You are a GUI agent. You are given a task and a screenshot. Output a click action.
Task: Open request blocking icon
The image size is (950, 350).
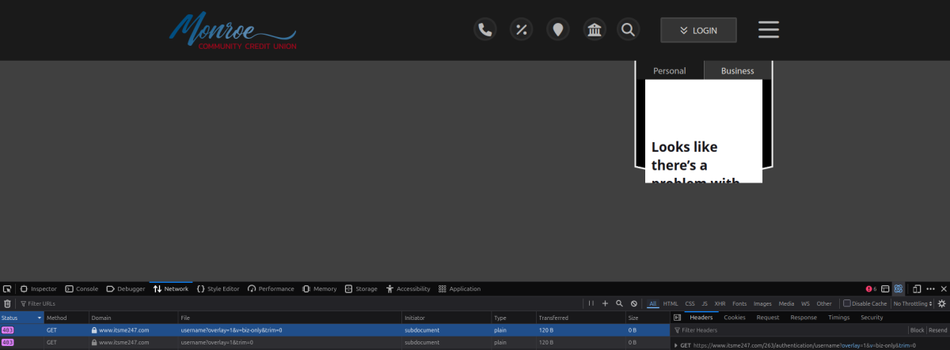tap(633, 303)
